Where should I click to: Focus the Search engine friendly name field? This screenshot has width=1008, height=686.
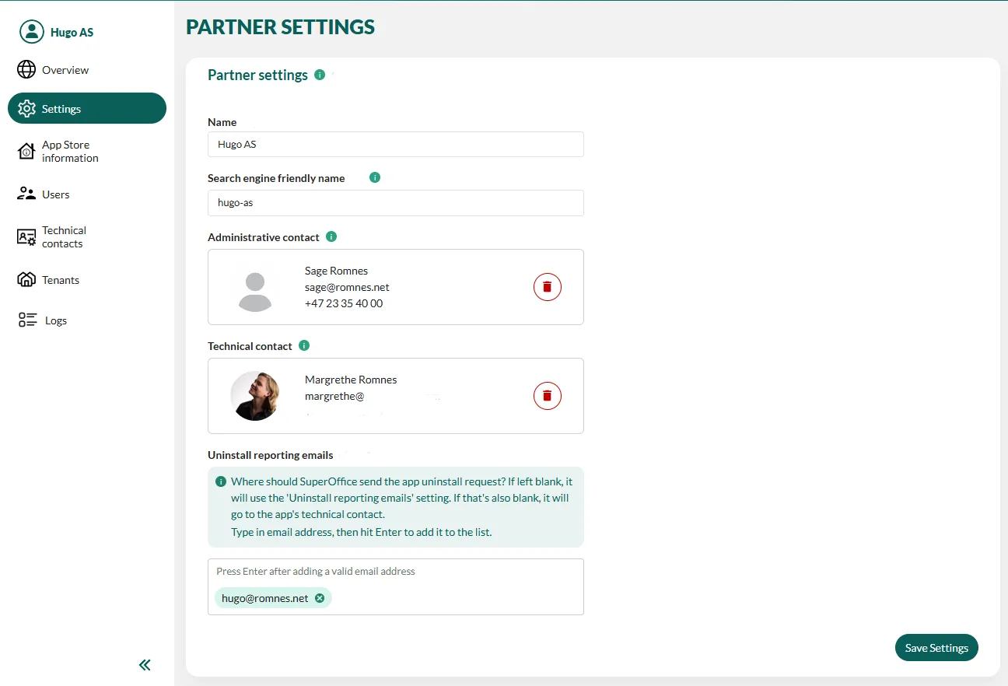tap(395, 203)
